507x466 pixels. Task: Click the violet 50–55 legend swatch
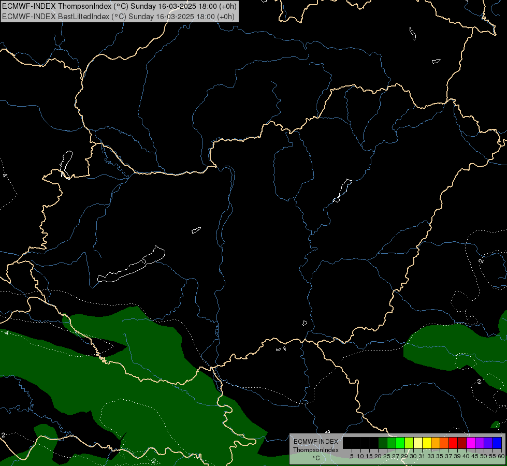pyautogui.click(x=489, y=443)
